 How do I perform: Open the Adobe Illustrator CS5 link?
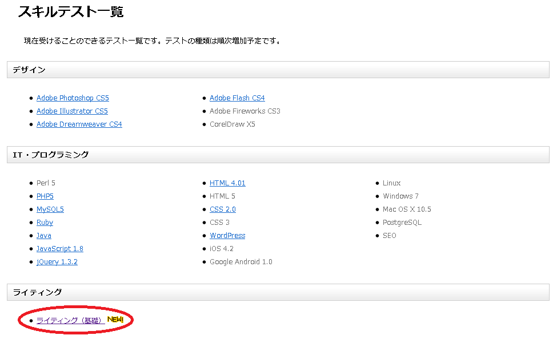pyautogui.click(x=72, y=111)
